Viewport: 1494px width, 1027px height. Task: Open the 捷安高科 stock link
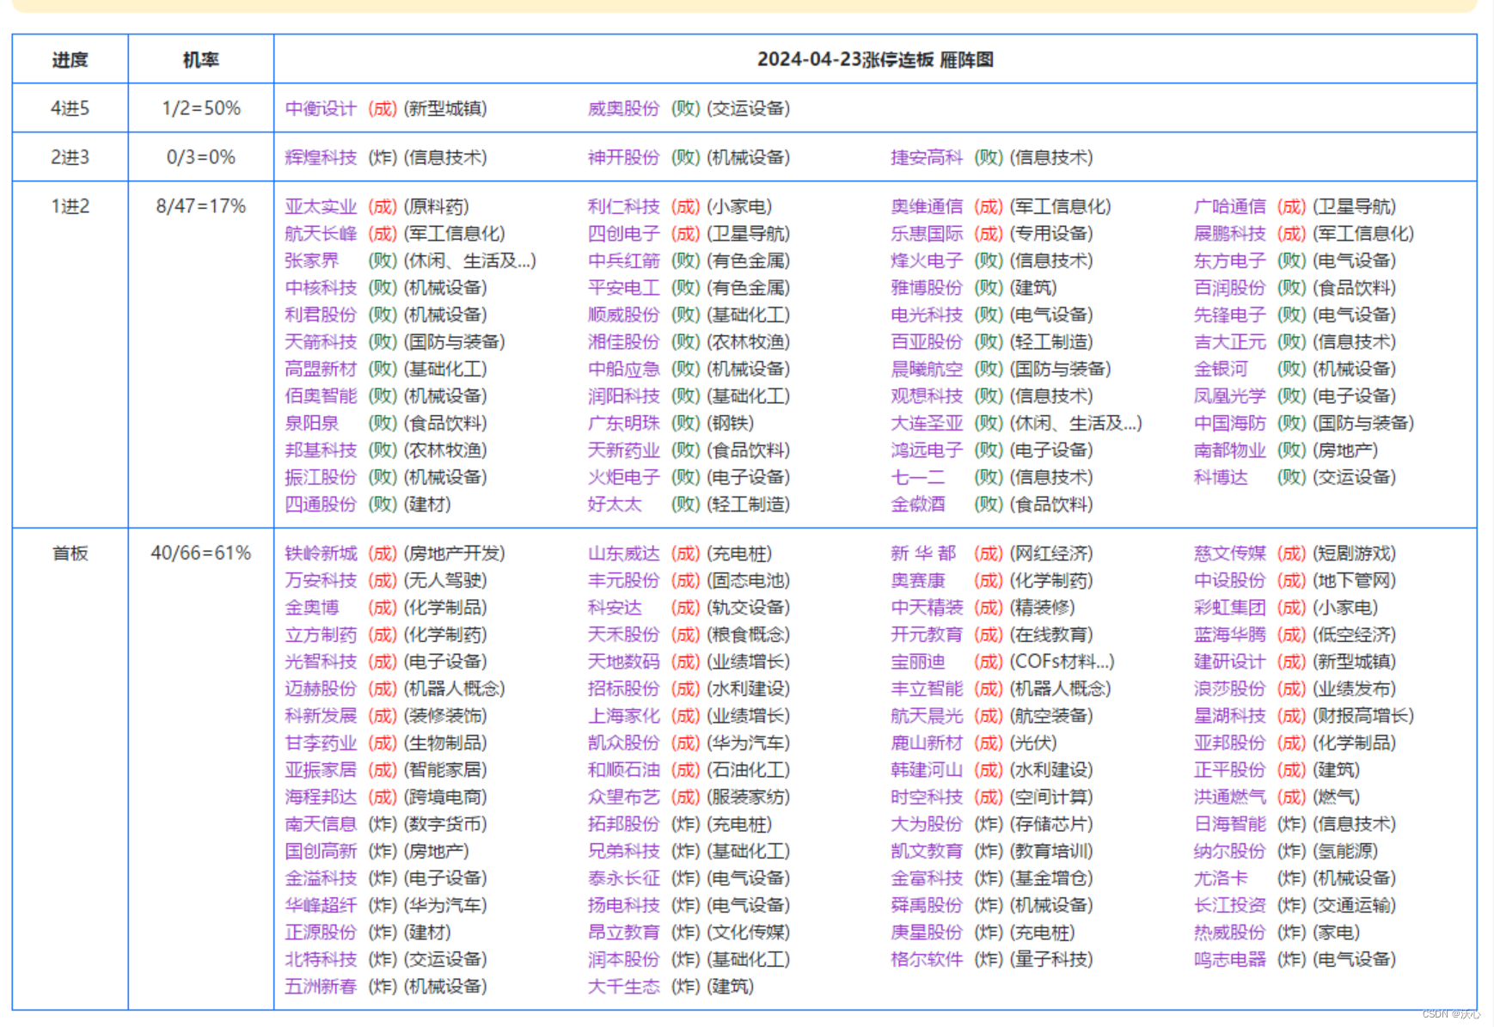(927, 157)
